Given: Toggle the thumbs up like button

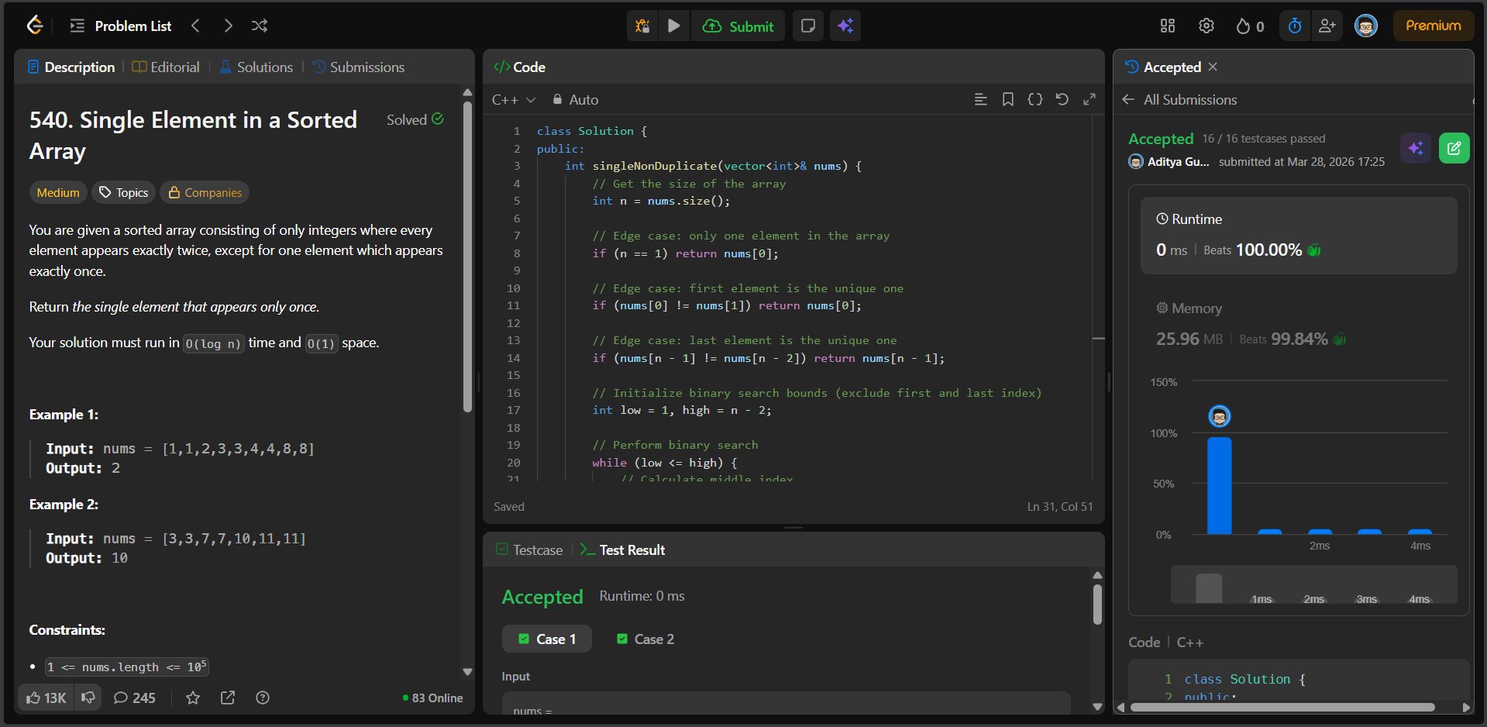Looking at the screenshot, I should 46,698.
